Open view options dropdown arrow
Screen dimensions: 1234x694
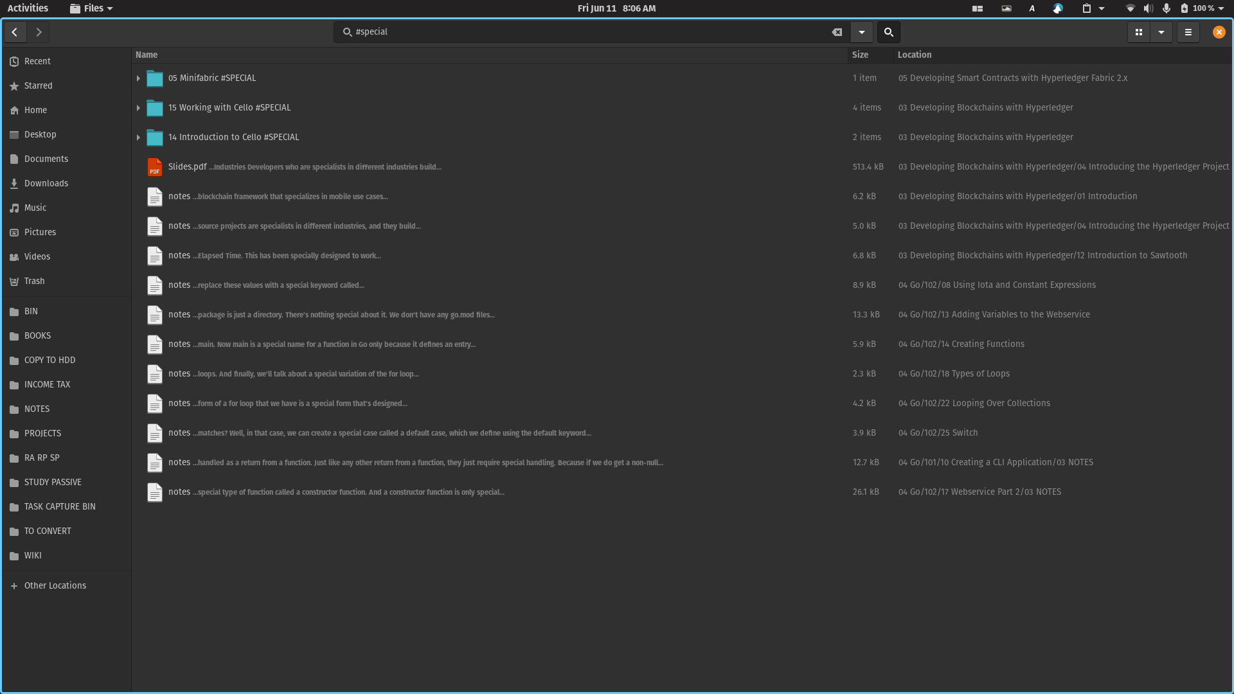point(1161,32)
